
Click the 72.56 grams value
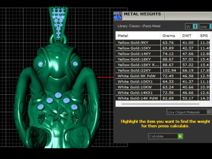point(168,93)
